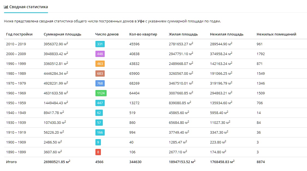The image size is (307, 171).
Task: Open the brown 683 badge for 1980–1989
Action: click(x=100, y=73)
